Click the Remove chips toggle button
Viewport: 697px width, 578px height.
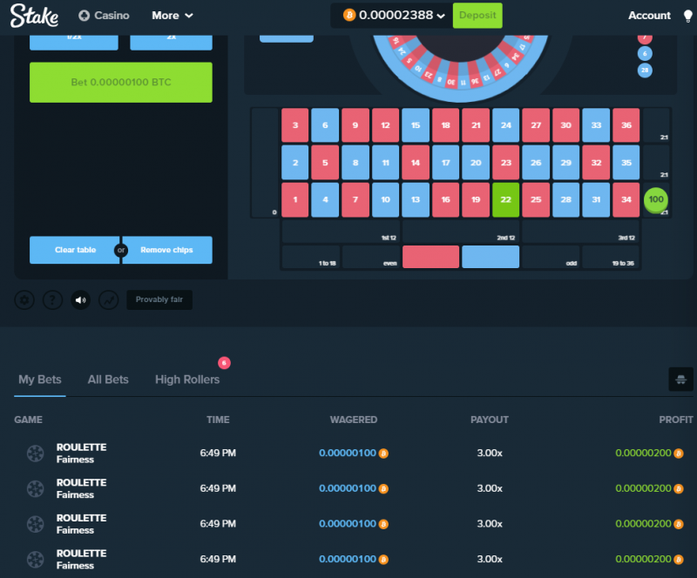[167, 250]
